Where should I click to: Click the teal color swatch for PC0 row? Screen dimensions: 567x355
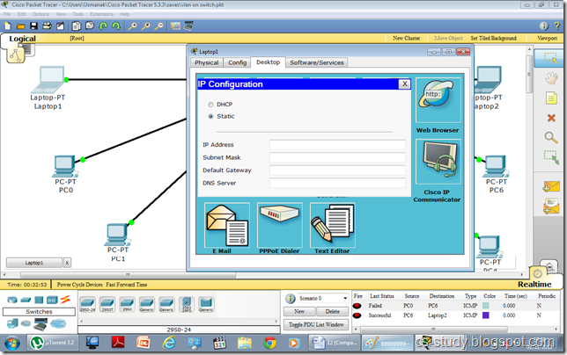486,306
